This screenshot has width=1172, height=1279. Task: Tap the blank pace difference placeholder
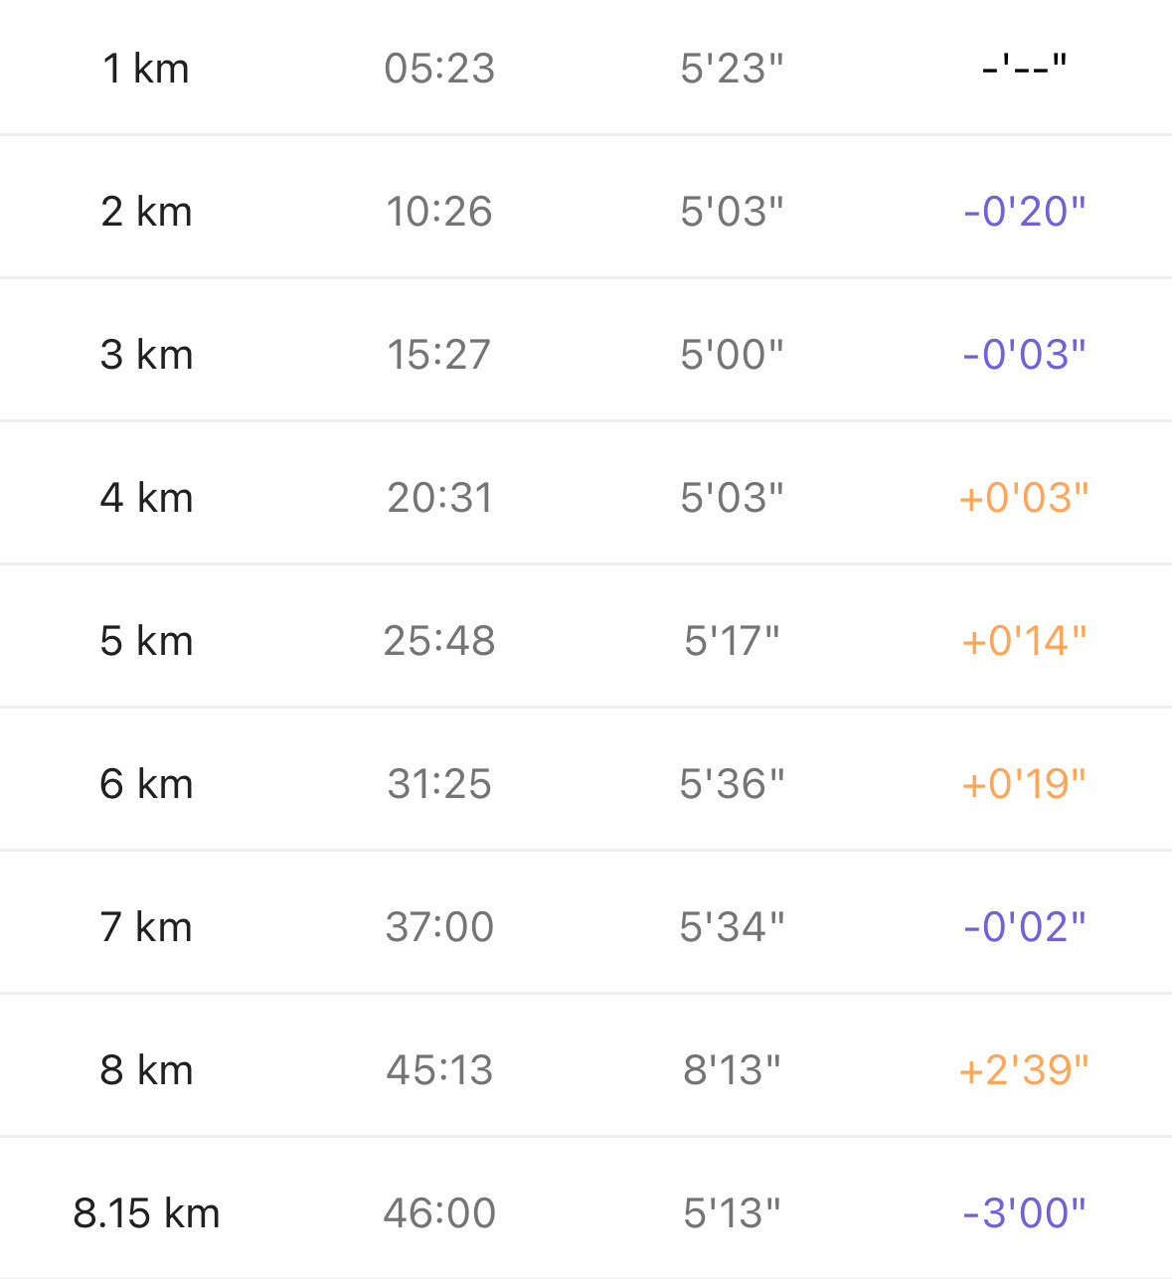point(1024,67)
